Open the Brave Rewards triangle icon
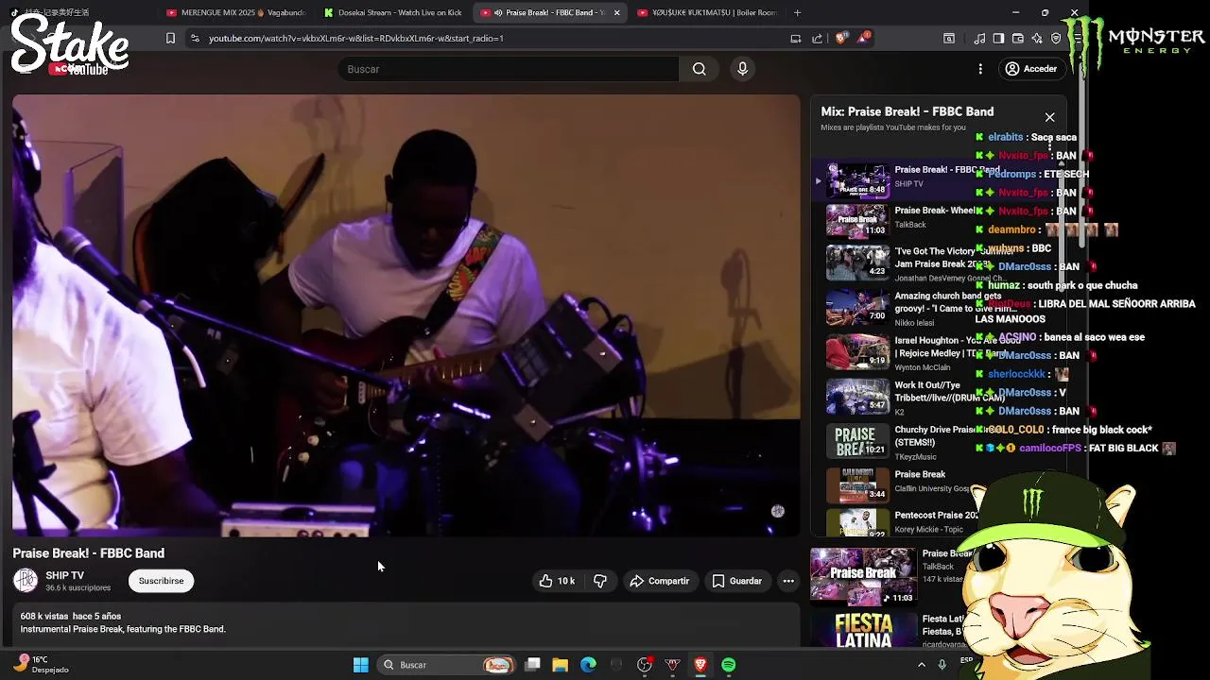This screenshot has height=680, width=1210. (864, 39)
